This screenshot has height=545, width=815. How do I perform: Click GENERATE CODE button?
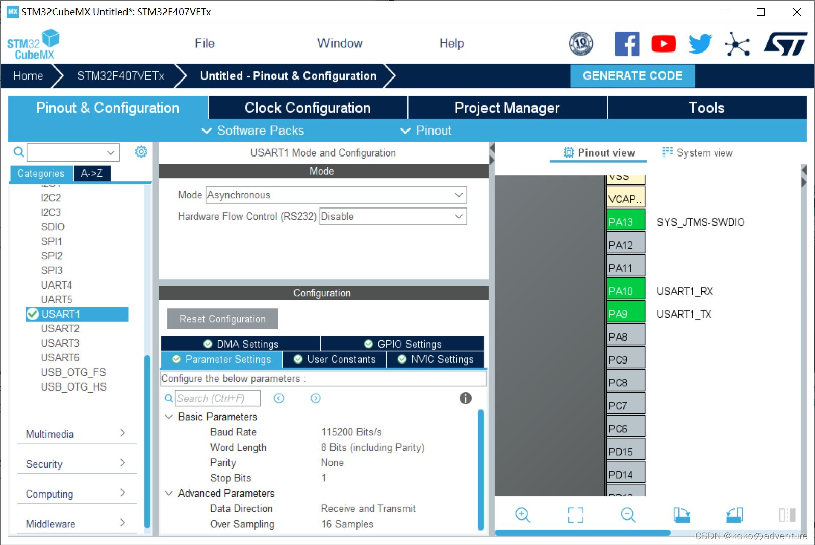632,75
